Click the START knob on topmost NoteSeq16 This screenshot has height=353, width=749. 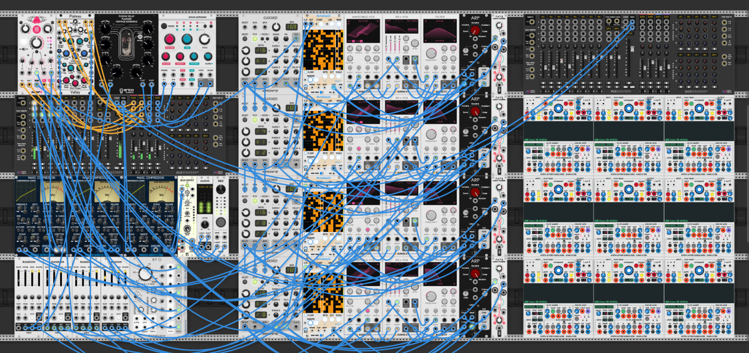coord(321,24)
